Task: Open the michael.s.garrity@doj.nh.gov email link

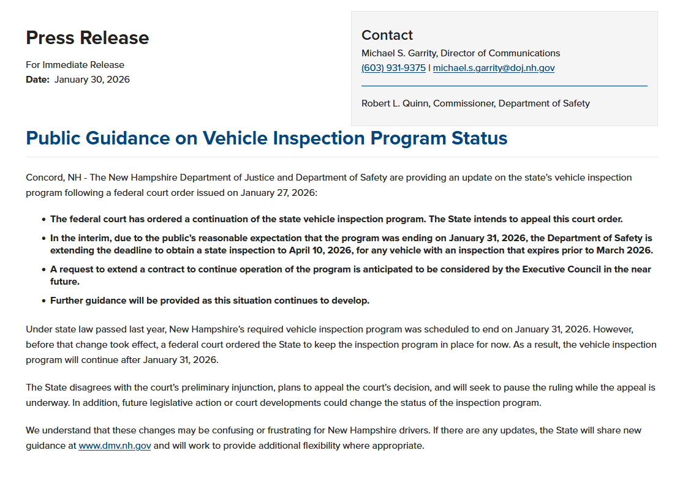Action: click(494, 68)
